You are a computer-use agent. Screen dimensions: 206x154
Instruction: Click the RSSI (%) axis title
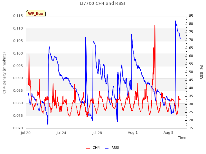pyautogui.click(x=201, y=72)
